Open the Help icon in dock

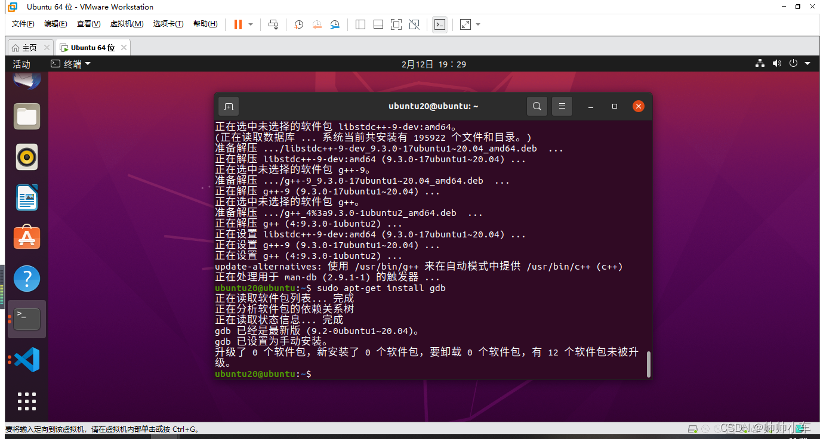coord(27,279)
